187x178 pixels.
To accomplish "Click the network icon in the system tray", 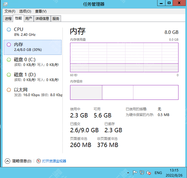I will pos(142,173).
